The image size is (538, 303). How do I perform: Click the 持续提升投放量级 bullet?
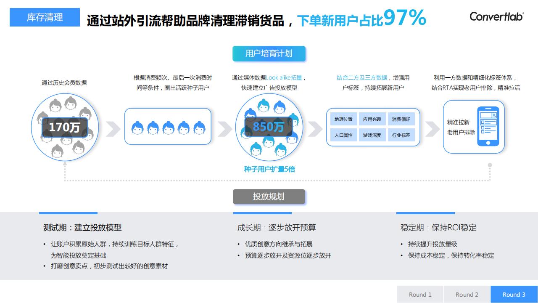[x=433, y=244]
